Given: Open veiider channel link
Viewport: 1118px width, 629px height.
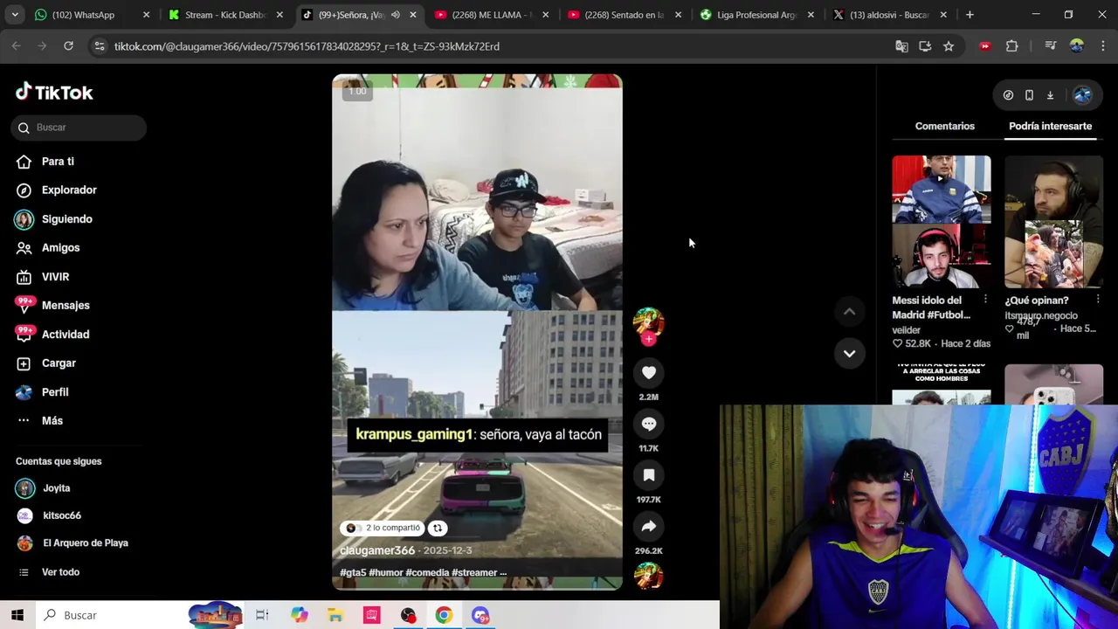Looking at the screenshot, I should 906,330.
